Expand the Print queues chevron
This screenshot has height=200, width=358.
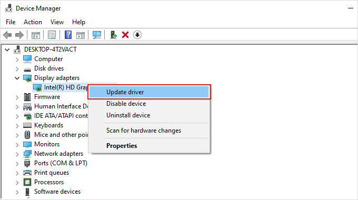tap(17, 173)
